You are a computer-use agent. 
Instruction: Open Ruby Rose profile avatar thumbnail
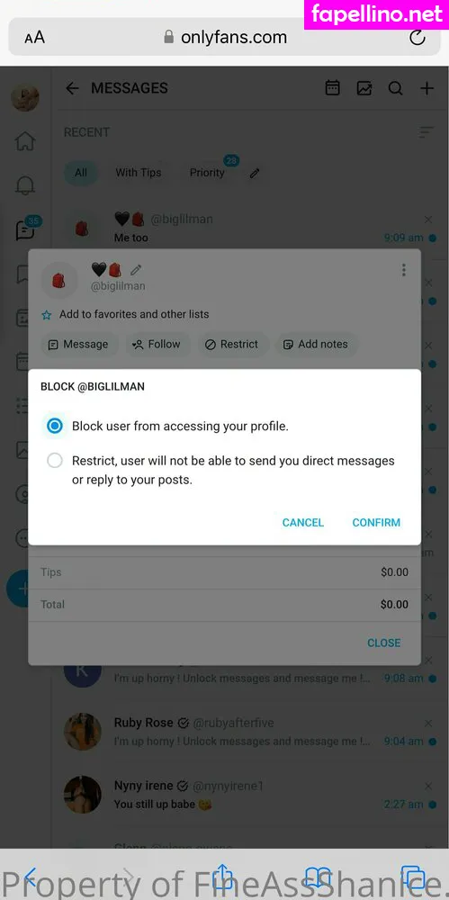(x=83, y=732)
